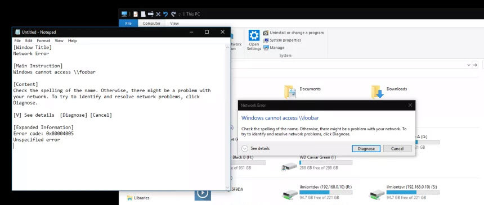This screenshot has width=484, height=205.
Task: Select the ilmiontsvr (S:) network drive icon
Action: point(377,194)
